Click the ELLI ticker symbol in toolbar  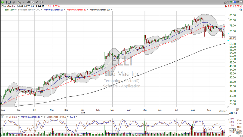coord(8,2)
